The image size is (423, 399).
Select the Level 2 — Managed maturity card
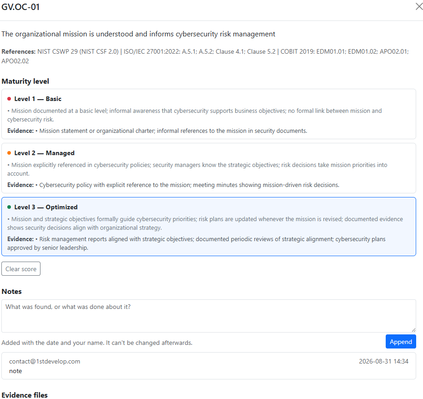tap(208, 168)
